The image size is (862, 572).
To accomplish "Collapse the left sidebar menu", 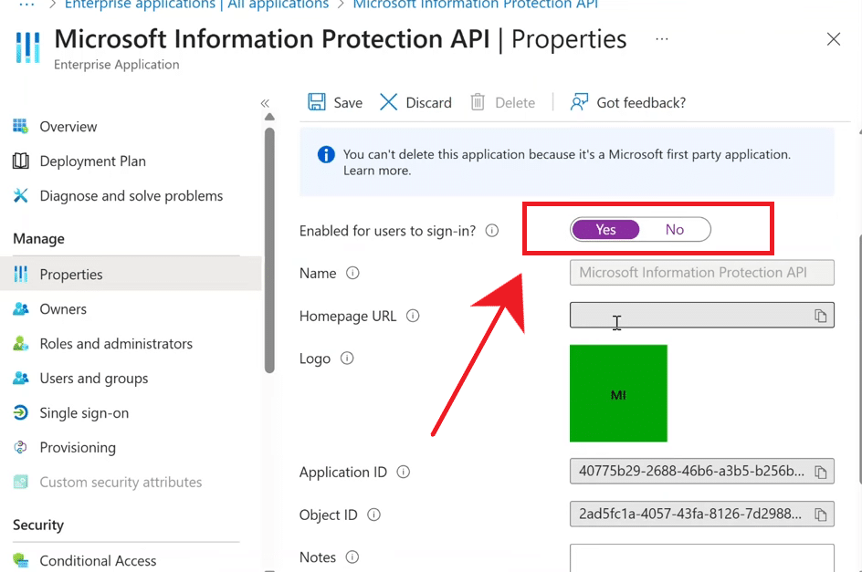I will tap(265, 103).
